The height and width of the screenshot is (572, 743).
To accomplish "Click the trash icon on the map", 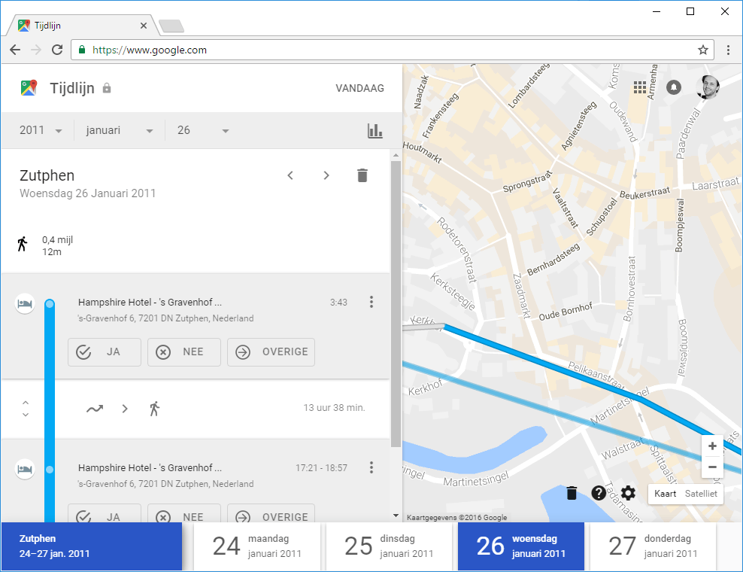I will click(x=572, y=493).
